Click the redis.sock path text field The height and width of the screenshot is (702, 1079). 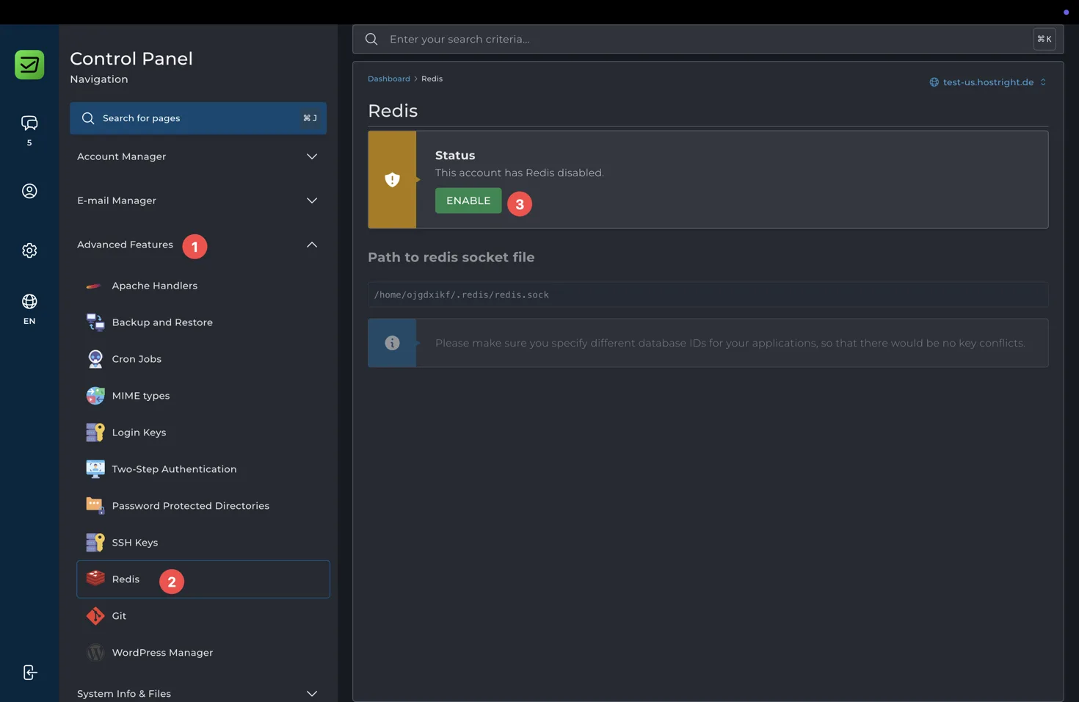(x=708, y=294)
